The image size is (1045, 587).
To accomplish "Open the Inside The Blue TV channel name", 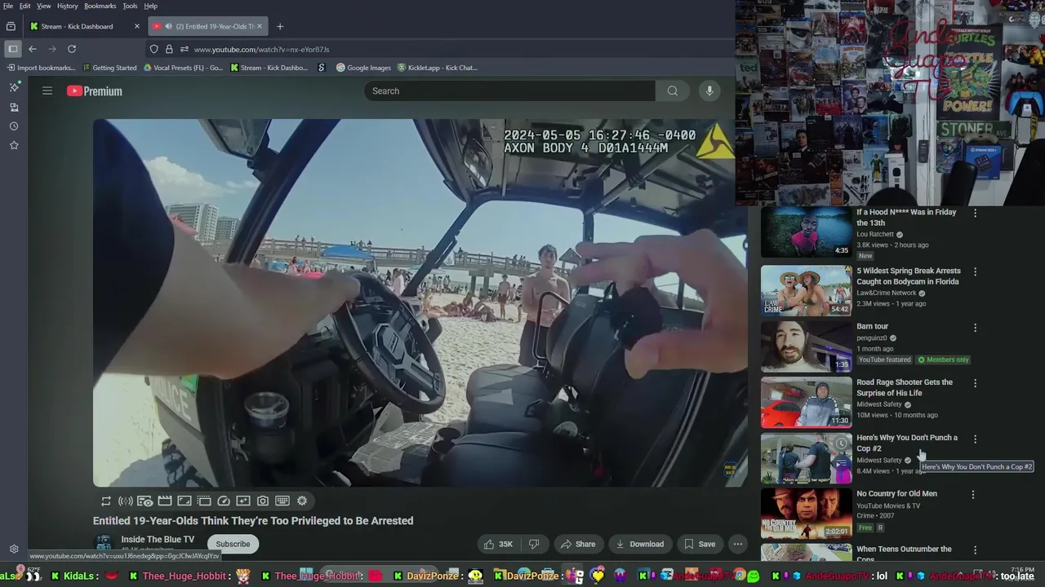I will 158,540.
